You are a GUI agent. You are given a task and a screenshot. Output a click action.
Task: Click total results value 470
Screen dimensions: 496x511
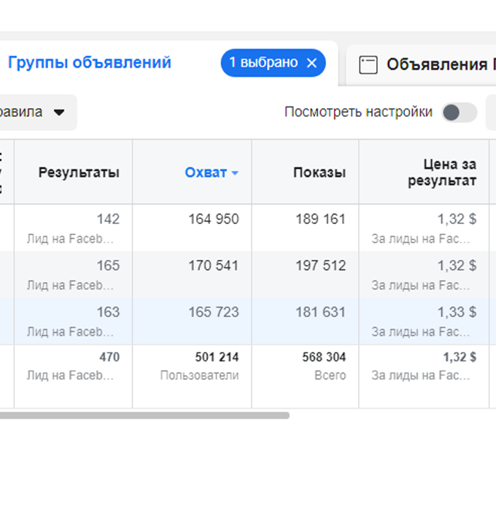click(x=109, y=357)
